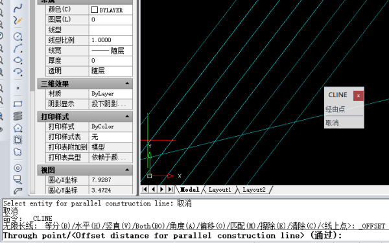389x243 pixels.
Task: Select the Rectangle tool
Action: tap(18, 104)
